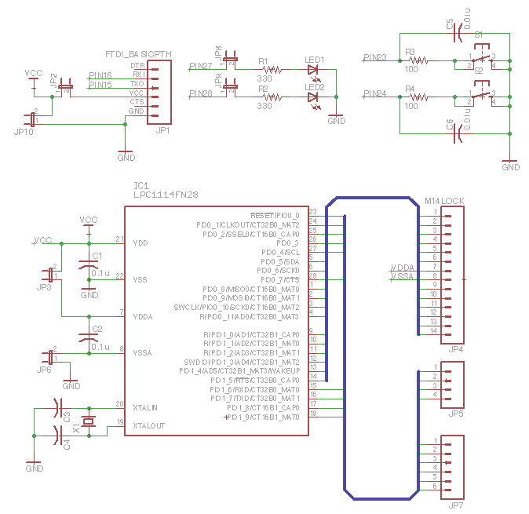Click the XTALIN pin label

pyautogui.click(x=145, y=408)
